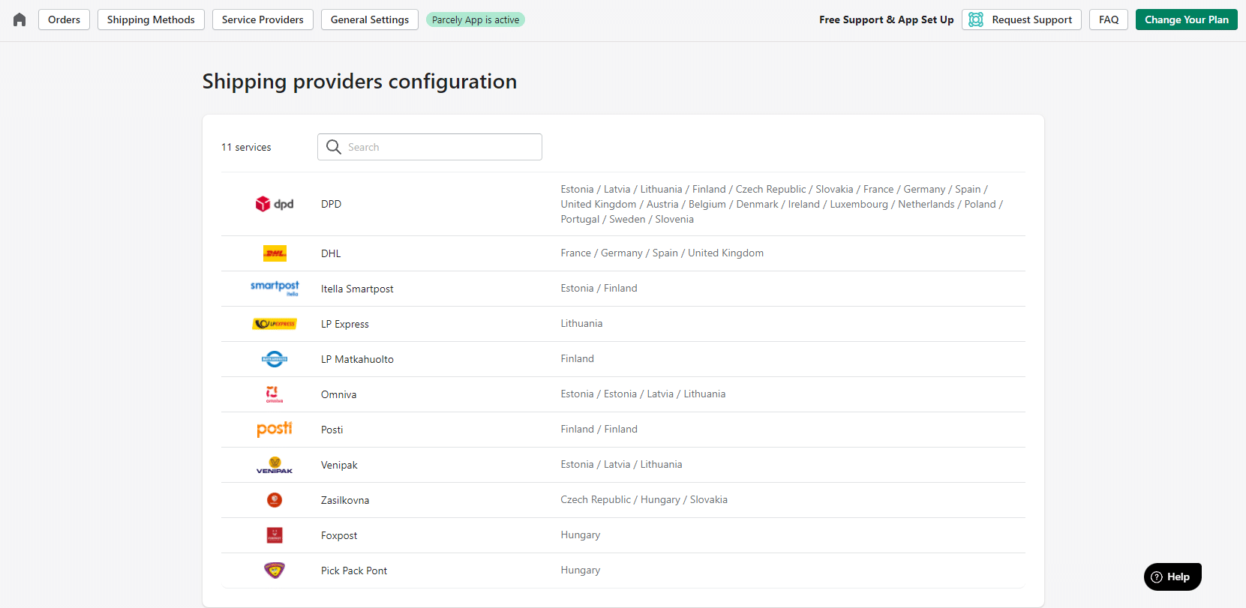1246x608 pixels.
Task: Select the Omniva provider name
Action: pos(339,394)
